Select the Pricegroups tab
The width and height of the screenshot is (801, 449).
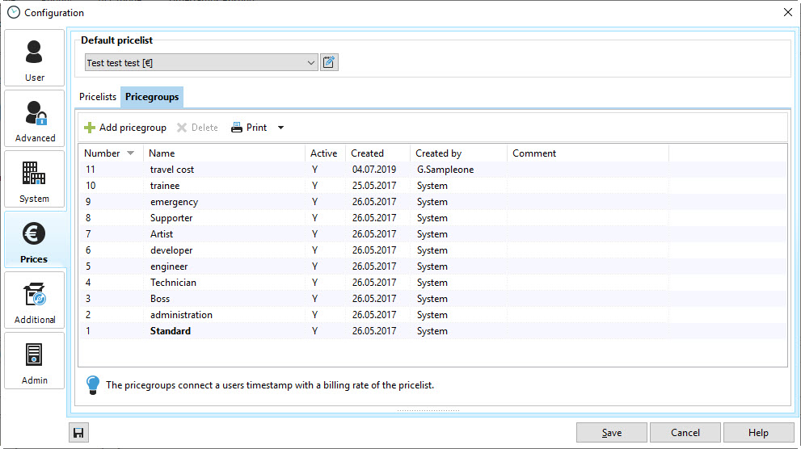(x=152, y=97)
